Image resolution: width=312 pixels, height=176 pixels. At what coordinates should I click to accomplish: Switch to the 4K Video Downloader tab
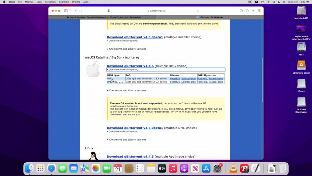click(x=102, y=17)
